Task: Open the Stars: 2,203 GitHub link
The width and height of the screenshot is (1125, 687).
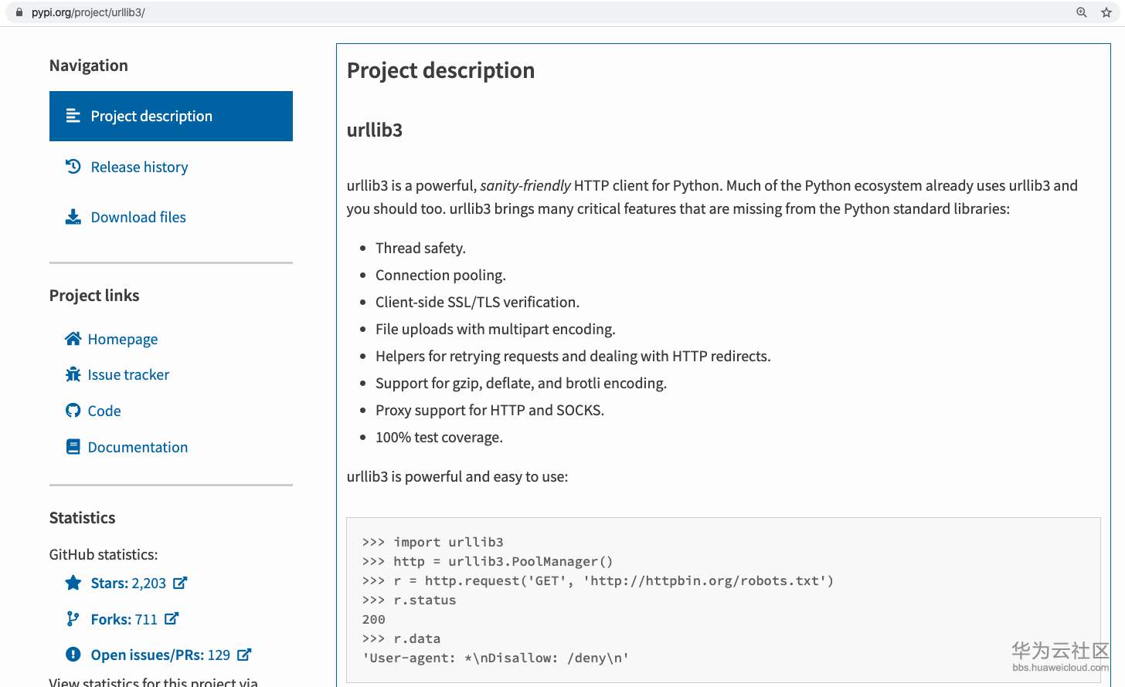Action: [x=128, y=583]
